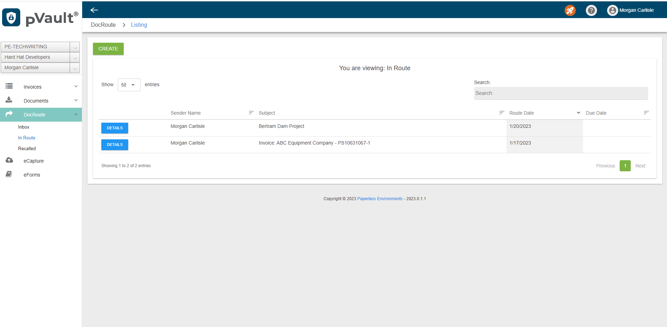Click the Invoices list icon
Image resolution: width=667 pixels, height=327 pixels.
pos(9,86)
